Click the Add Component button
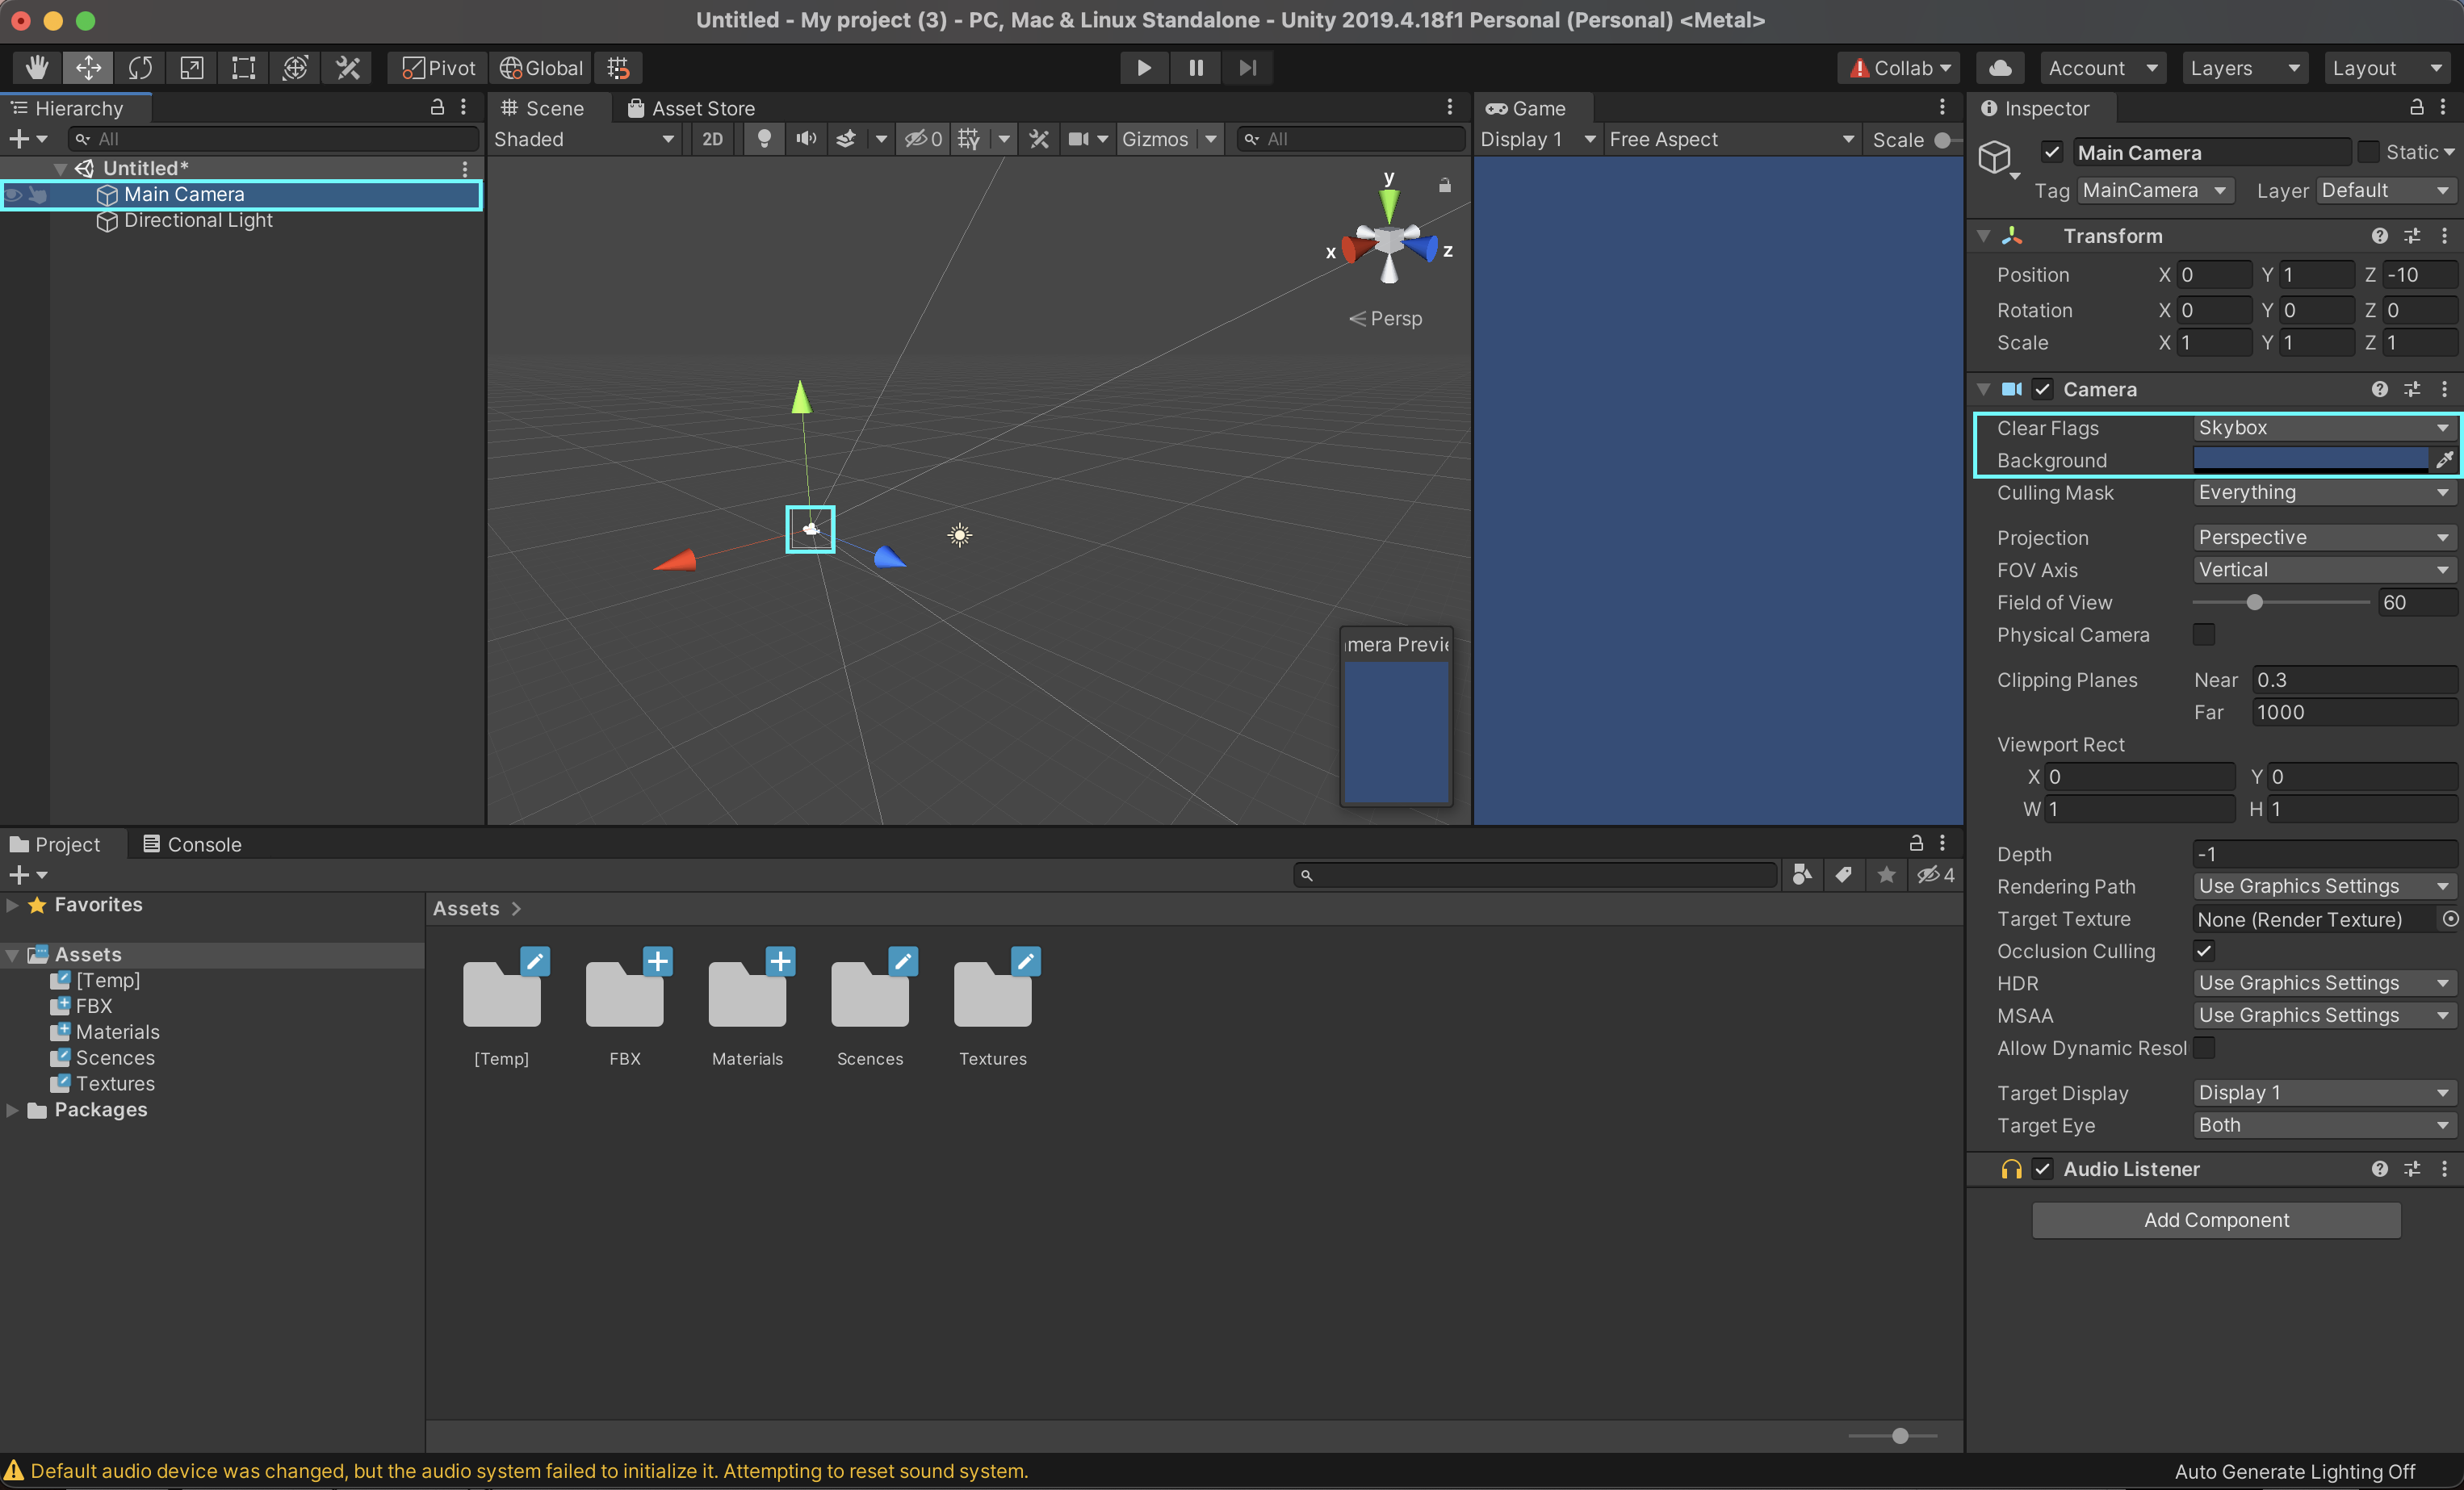The width and height of the screenshot is (2464, 1490). coord(2215,1220)
